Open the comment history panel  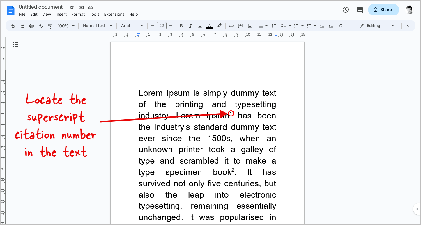(360, 10)
